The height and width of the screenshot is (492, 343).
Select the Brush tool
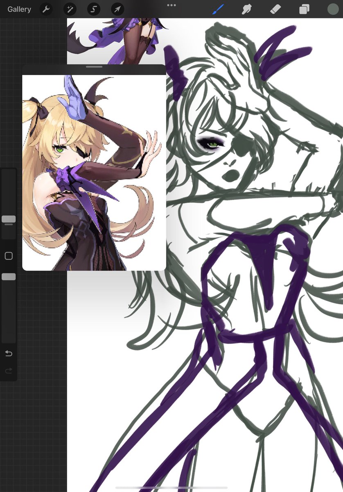[x=218, y=9]
